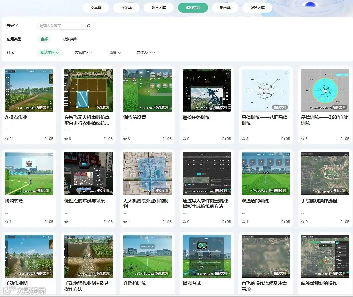Screen dimensions: 353x297
Task: Click the search magnifier icon
Action: tap(89, 26)
